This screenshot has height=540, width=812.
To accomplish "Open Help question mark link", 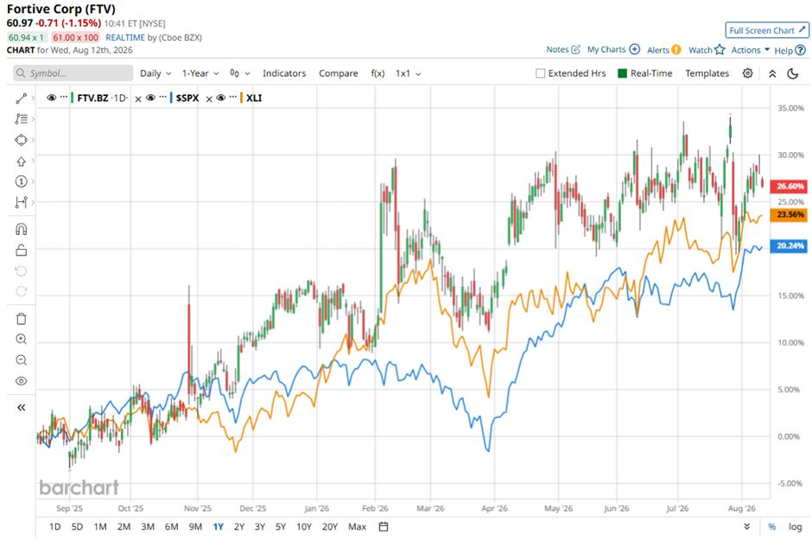I will 790,50.
